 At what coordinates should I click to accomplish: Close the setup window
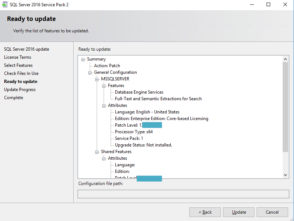(285, 4)
